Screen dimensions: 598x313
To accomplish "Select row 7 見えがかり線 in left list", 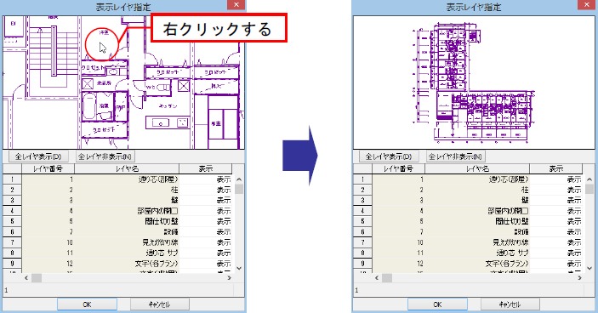I will (117, 242).
